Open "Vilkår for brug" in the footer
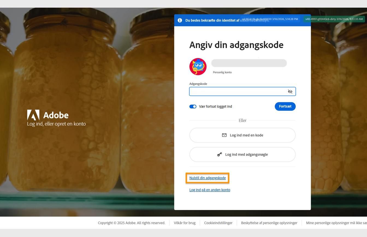367x237 pixels. point(184,223)
